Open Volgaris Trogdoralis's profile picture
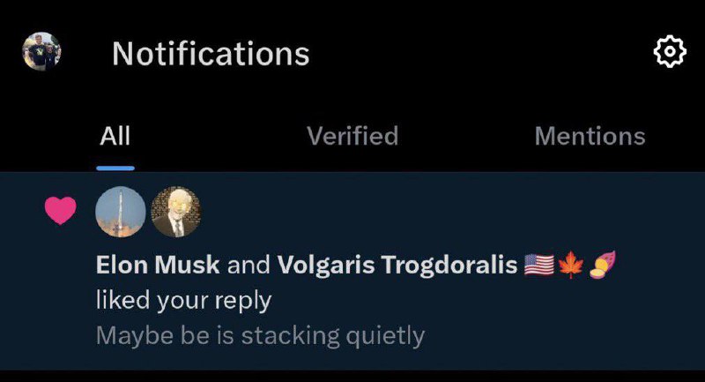 176,212
